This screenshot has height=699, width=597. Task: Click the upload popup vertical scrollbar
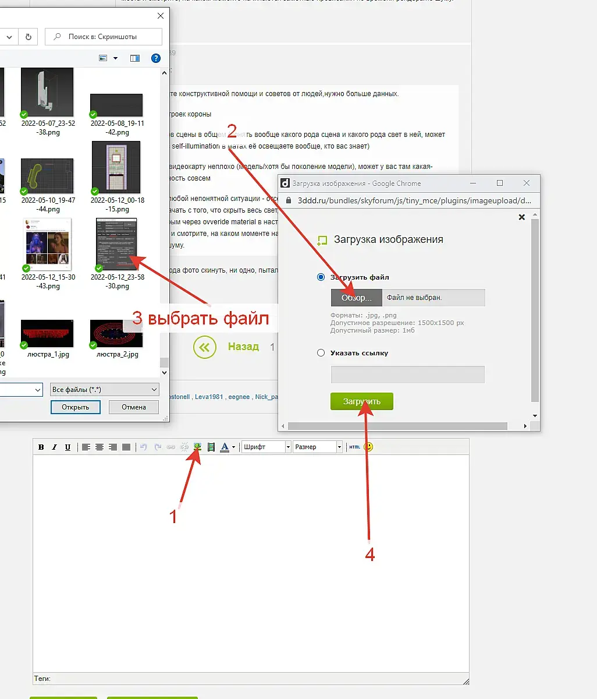pos(535,312)
